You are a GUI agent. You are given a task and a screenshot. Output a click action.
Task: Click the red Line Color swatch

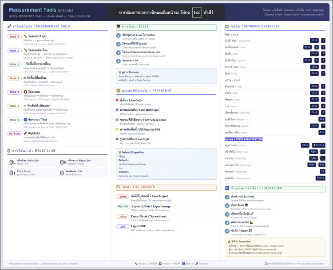[117, 101]
